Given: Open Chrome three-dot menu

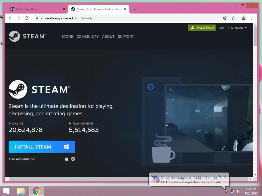Looking at the screenshot, I should pos(252,18).
